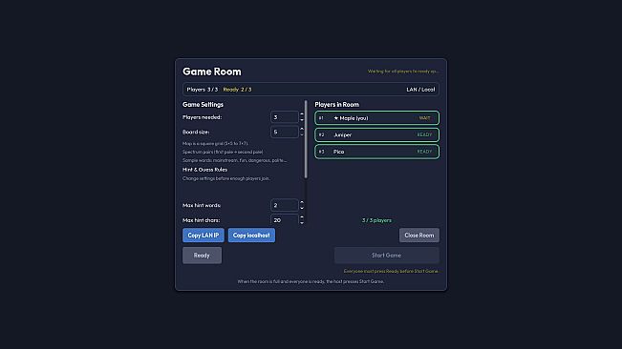Increase Board size using the up arrow
622x349 pixels.
coord(302,129)
